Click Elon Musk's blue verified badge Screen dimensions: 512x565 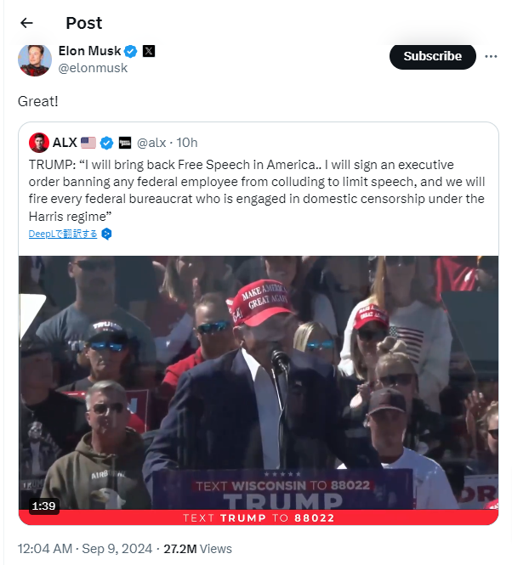click(x=131, y=51)
